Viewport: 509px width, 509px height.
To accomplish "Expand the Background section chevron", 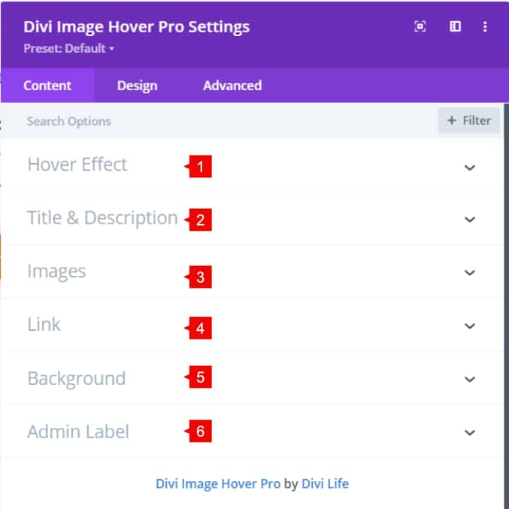I will point(470,379).
